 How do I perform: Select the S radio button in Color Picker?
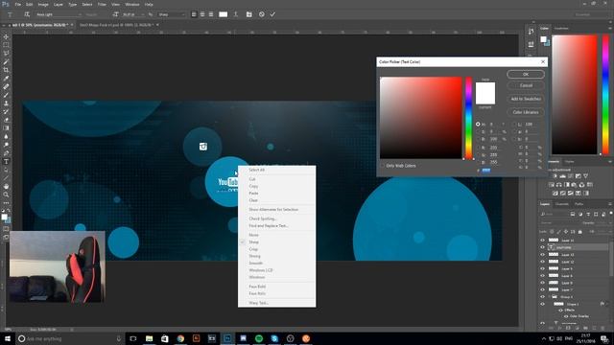point(478,132)
